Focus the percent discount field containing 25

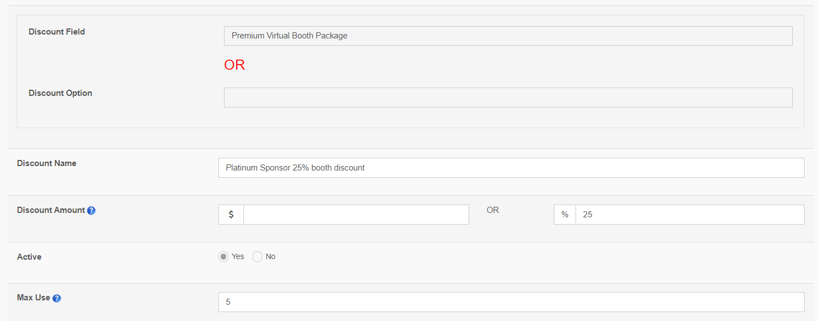pyautogui.click(x=690, y=215)
